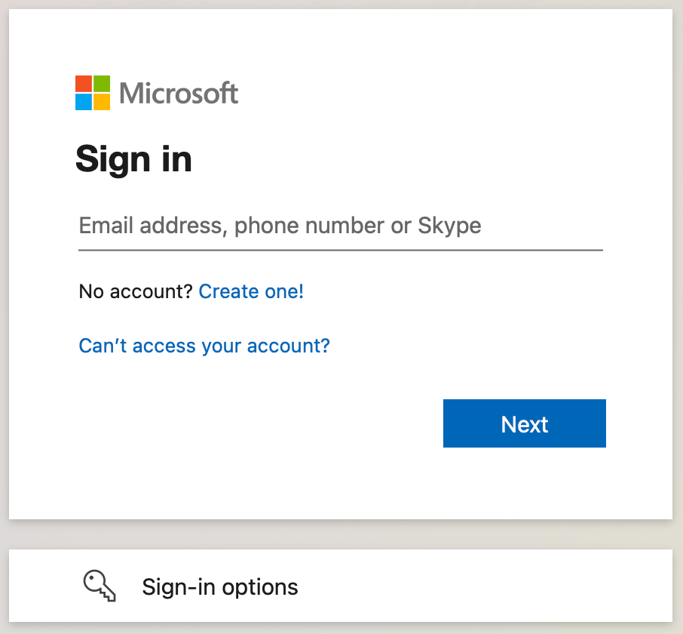683x634 pixels.
Task: Click the "Microsoft" wordmark text
Action: (179, 94)
